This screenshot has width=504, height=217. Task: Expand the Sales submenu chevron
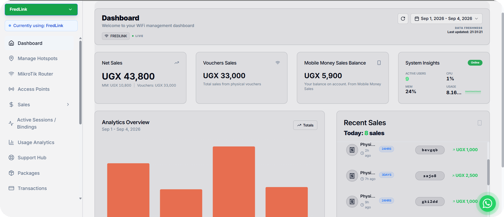68,105
